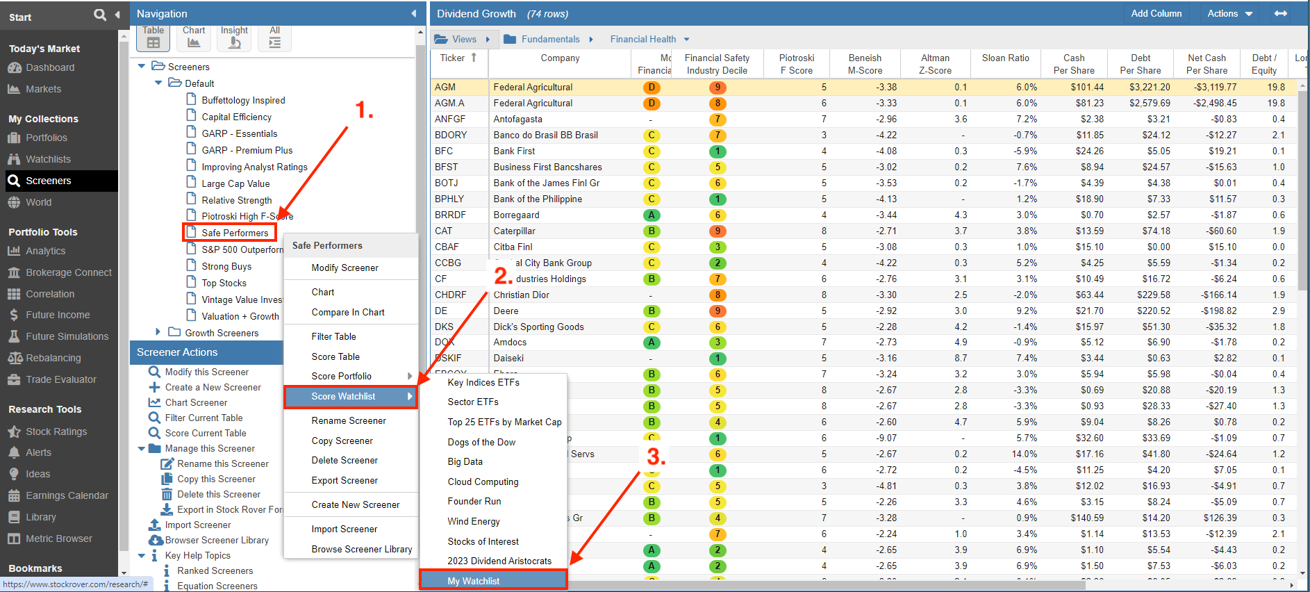Image resolution: width=1310 pixels, height=592 pixels.
Task: Open the Actions dropdown menu
Action: point(1230,13)
